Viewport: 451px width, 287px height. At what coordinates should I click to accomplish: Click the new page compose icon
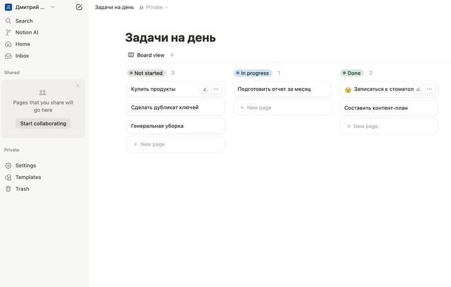79,7
